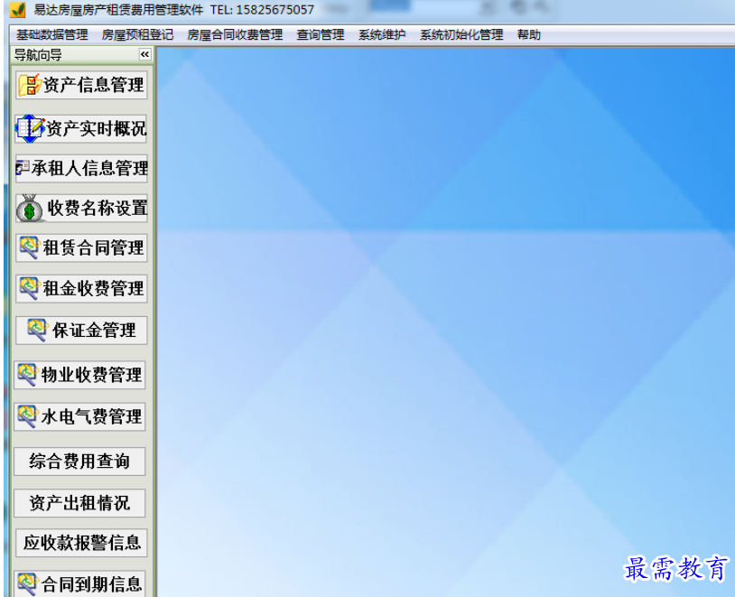Screen dimensions: 735x597
Task: Click the magnifier icon on 合同到期信息
Action: click(27, 583)
